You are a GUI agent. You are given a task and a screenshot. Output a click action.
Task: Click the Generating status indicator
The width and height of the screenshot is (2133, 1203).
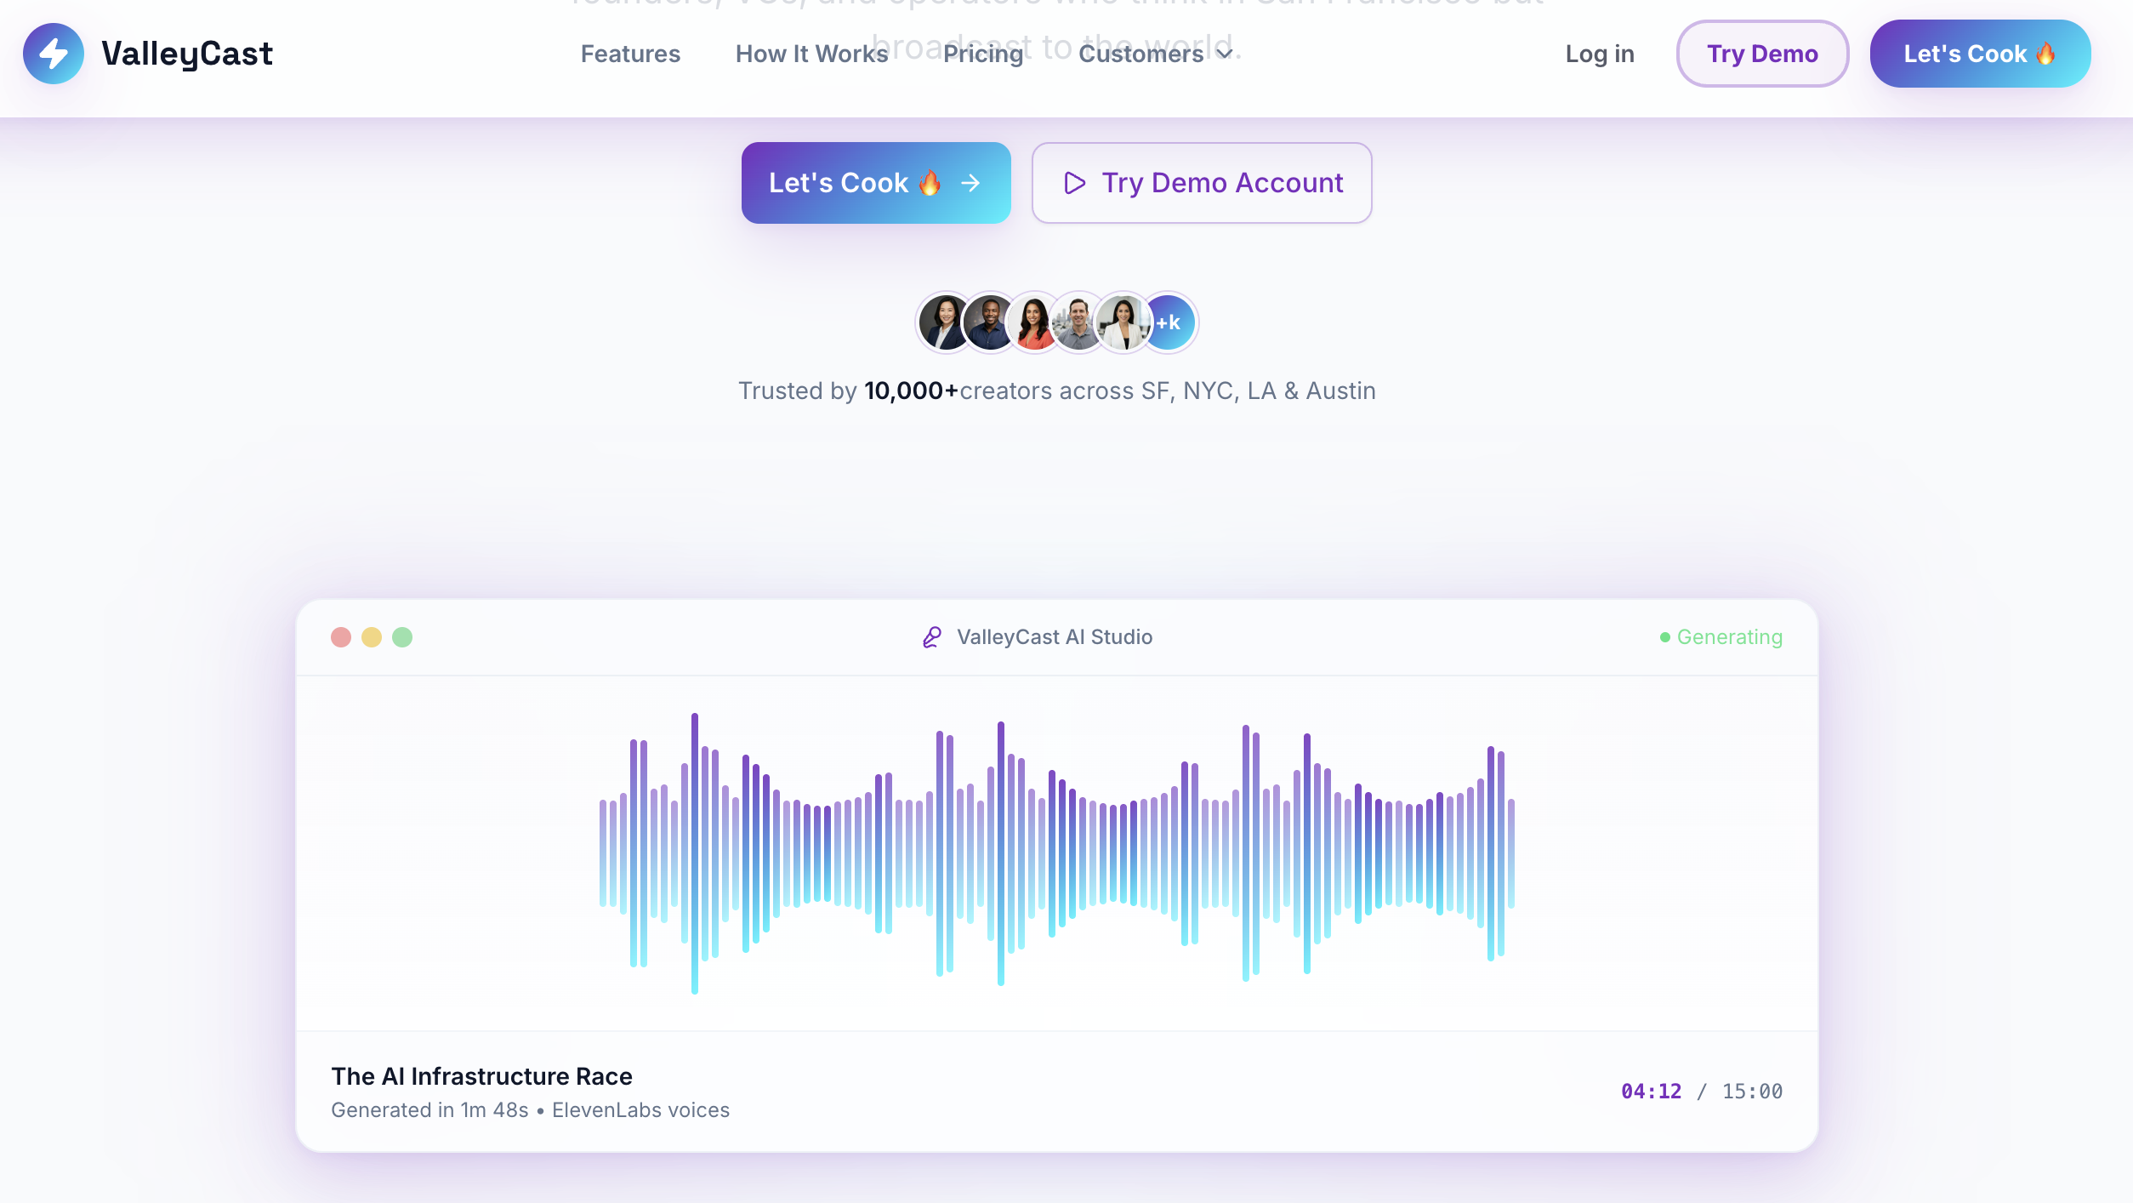coord(1721,637)
